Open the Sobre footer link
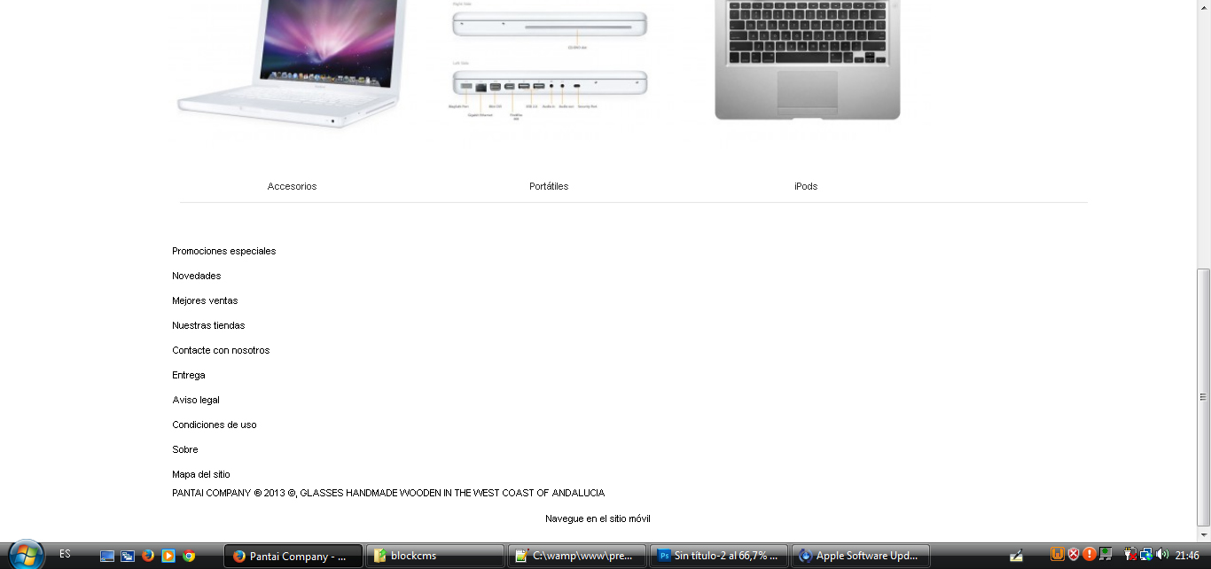Image resolution: width=1211 pixels, height=569 pixels. click(185, 449)
